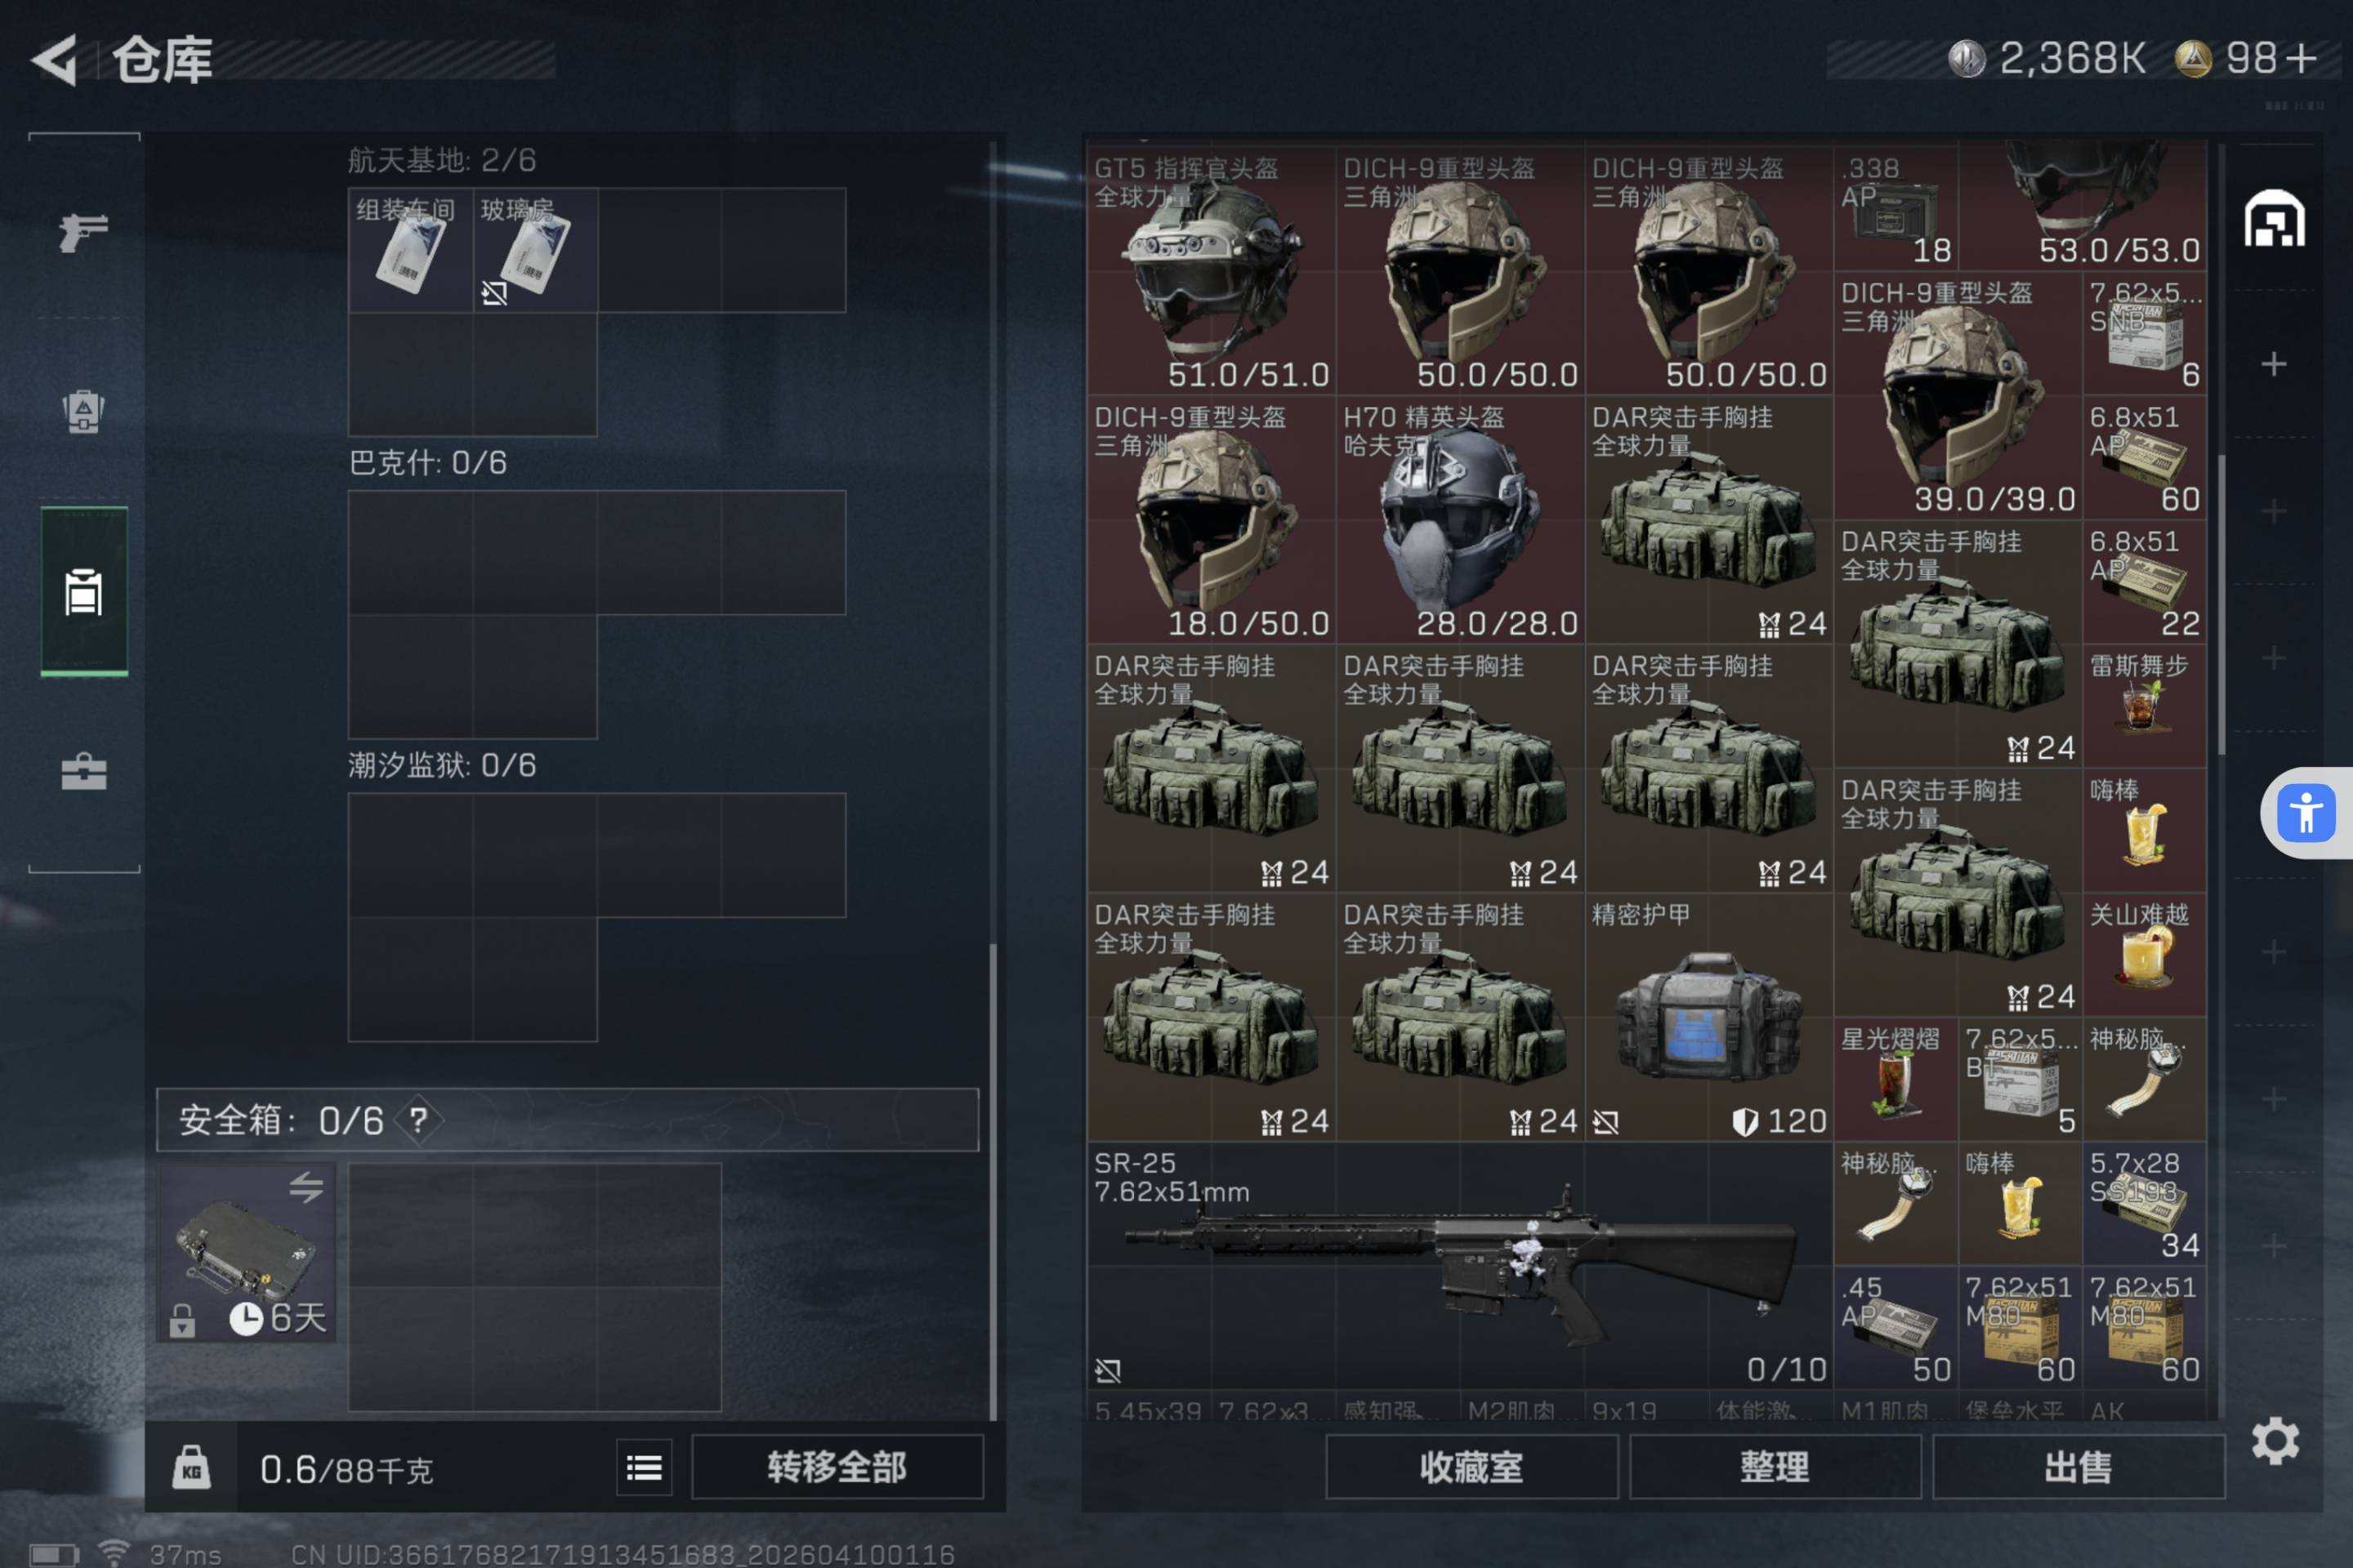Open the weapons tab with pistol icon

pos(84,233)
